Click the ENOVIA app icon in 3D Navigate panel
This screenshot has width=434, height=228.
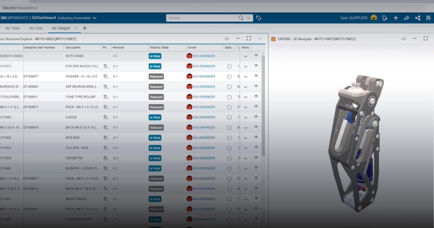tap(273, 39)
